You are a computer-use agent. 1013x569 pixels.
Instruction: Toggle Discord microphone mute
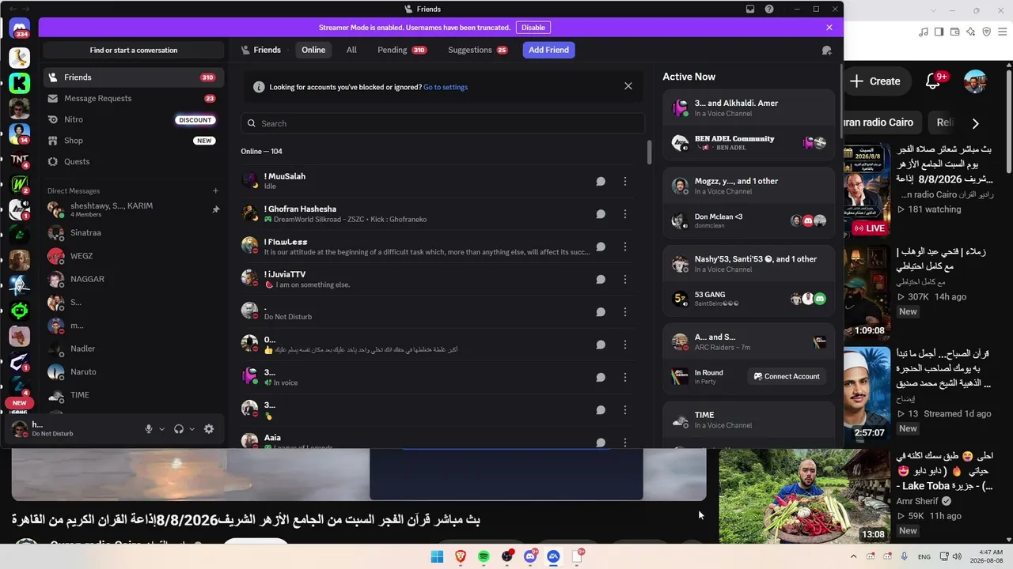click(x=148, y=429)
